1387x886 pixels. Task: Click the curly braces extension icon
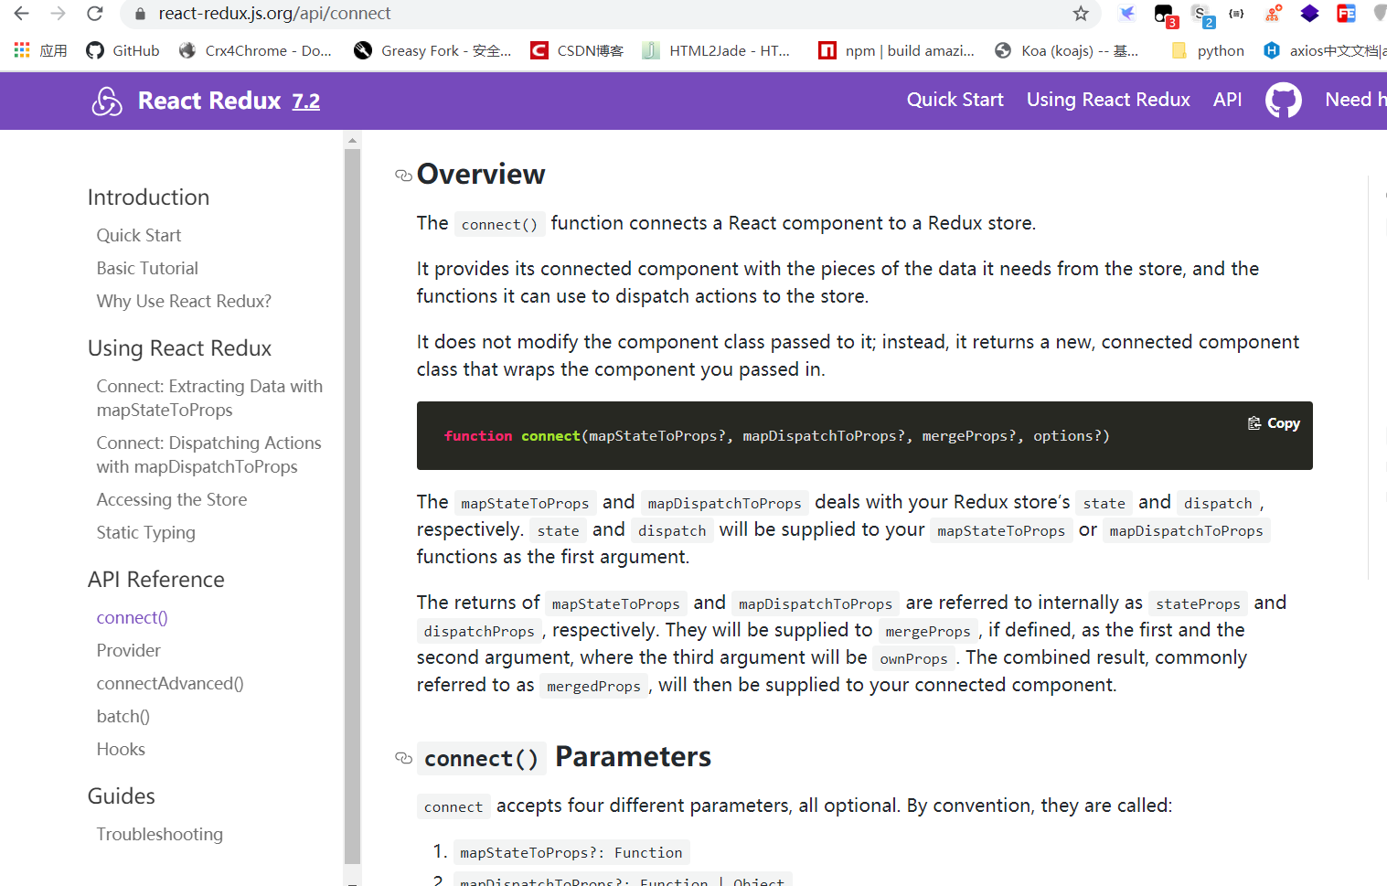point(1236,14)
